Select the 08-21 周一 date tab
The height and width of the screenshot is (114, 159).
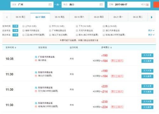pos(118,17)
